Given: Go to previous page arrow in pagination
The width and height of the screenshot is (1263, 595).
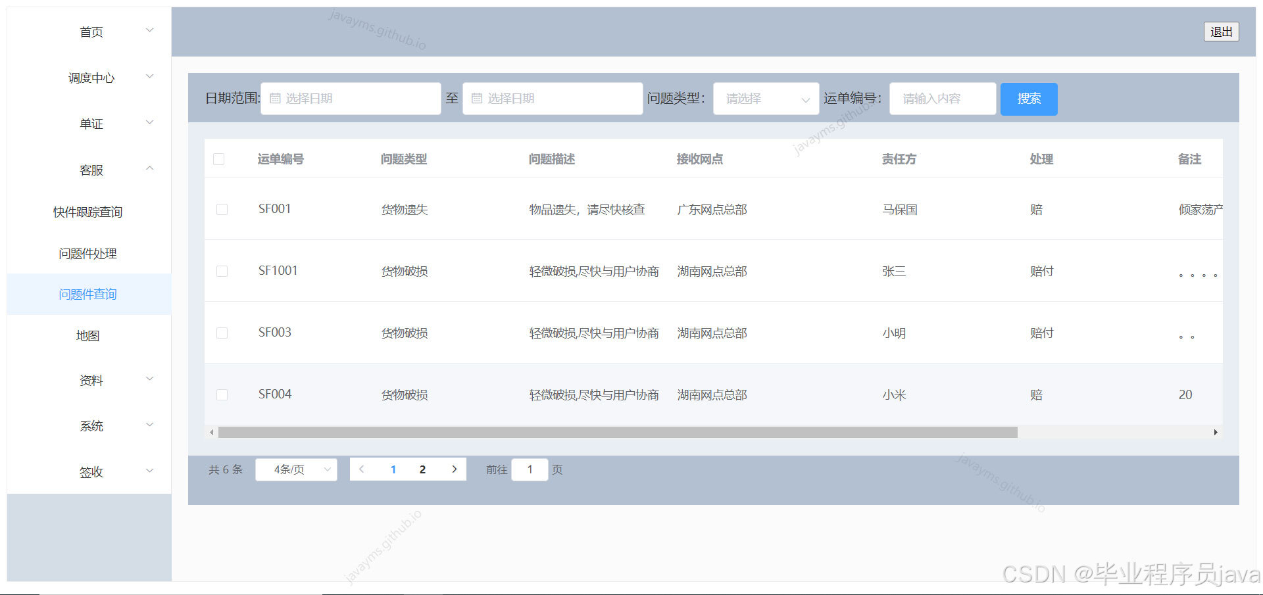Looking at the screenshot, I should [362, 469].
